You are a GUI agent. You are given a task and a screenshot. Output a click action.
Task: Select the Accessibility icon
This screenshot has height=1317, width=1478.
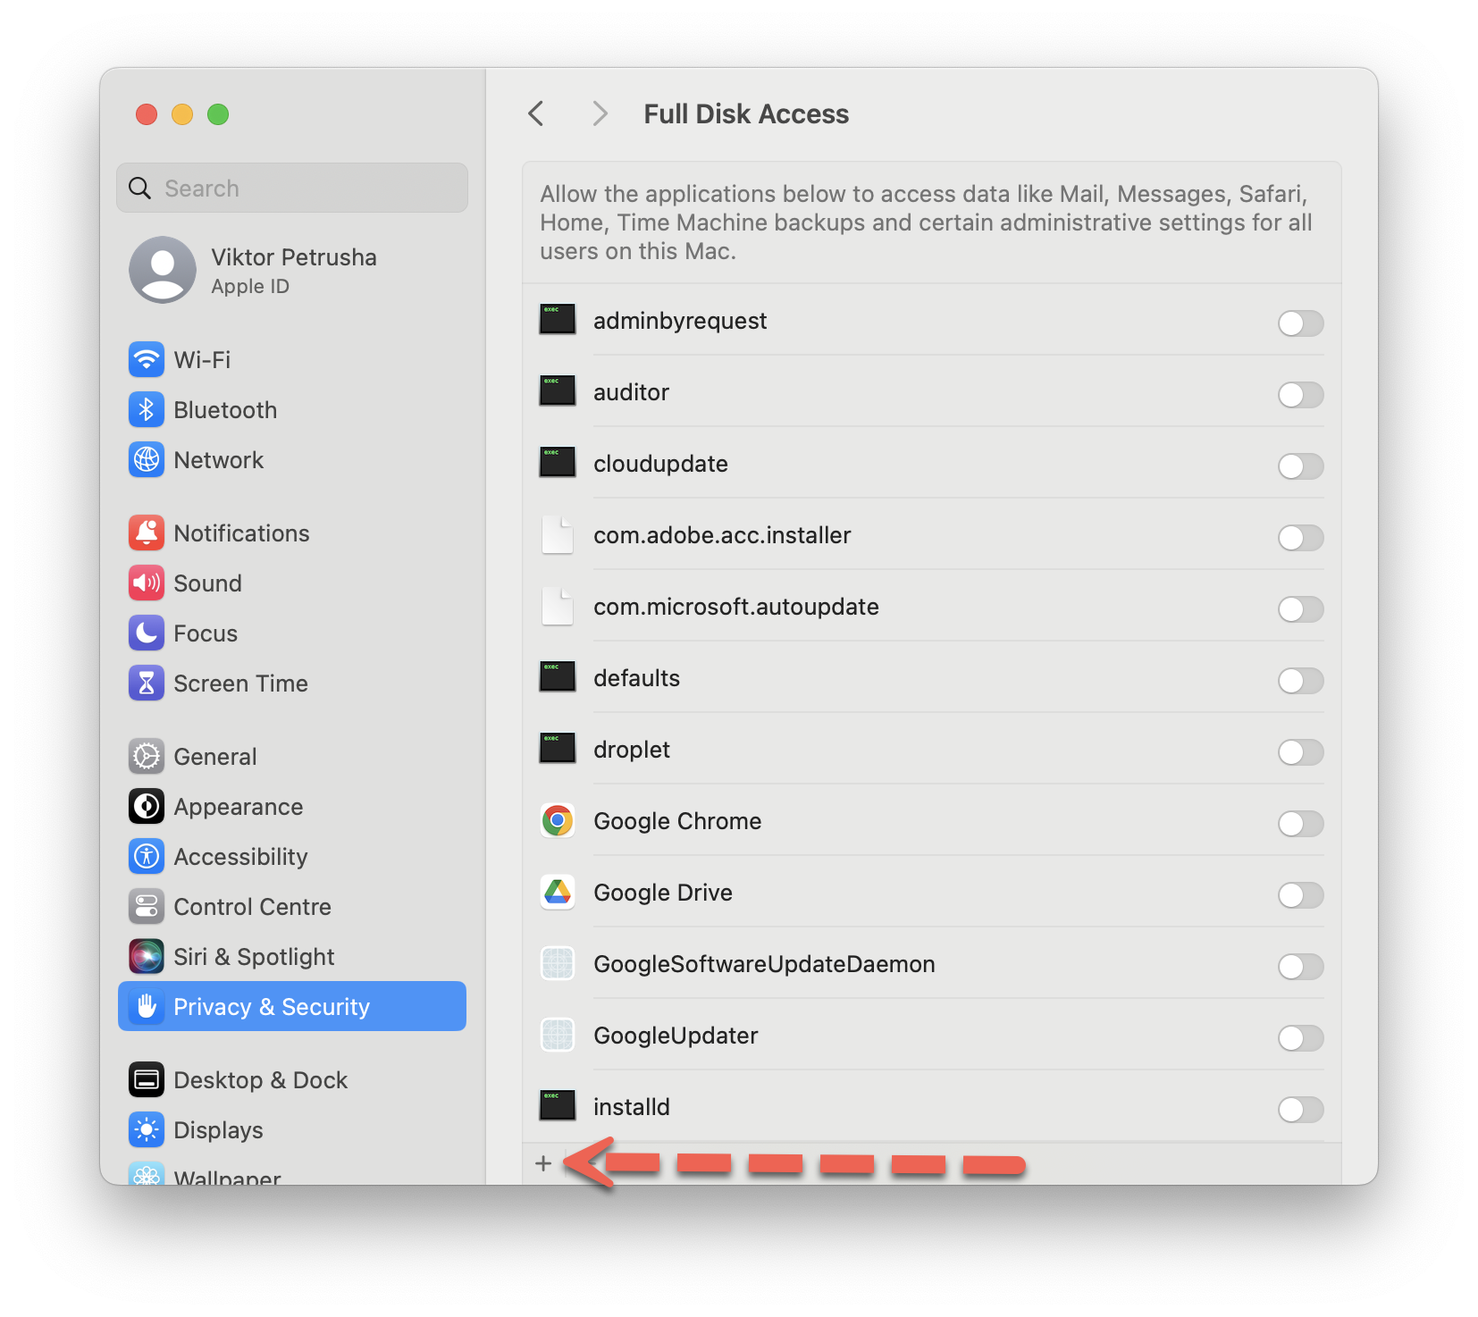(x=147, y=857)
